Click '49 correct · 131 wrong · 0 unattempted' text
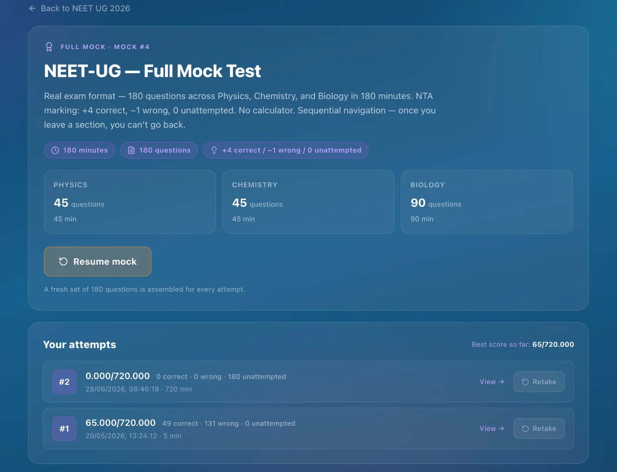 [229, 423]
